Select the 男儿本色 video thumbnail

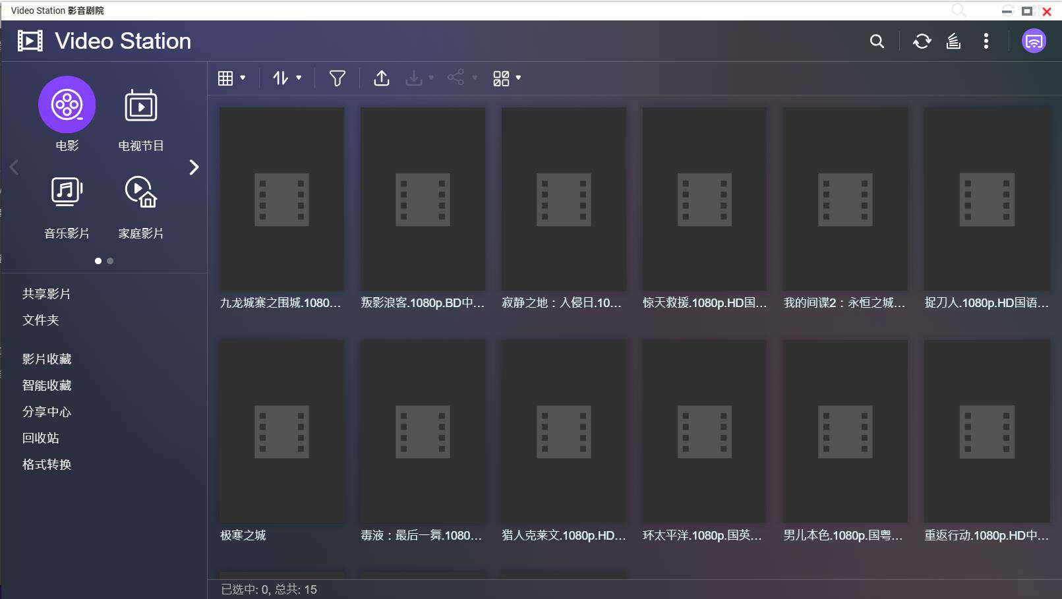pyautogui.click(x=845, y=432)
